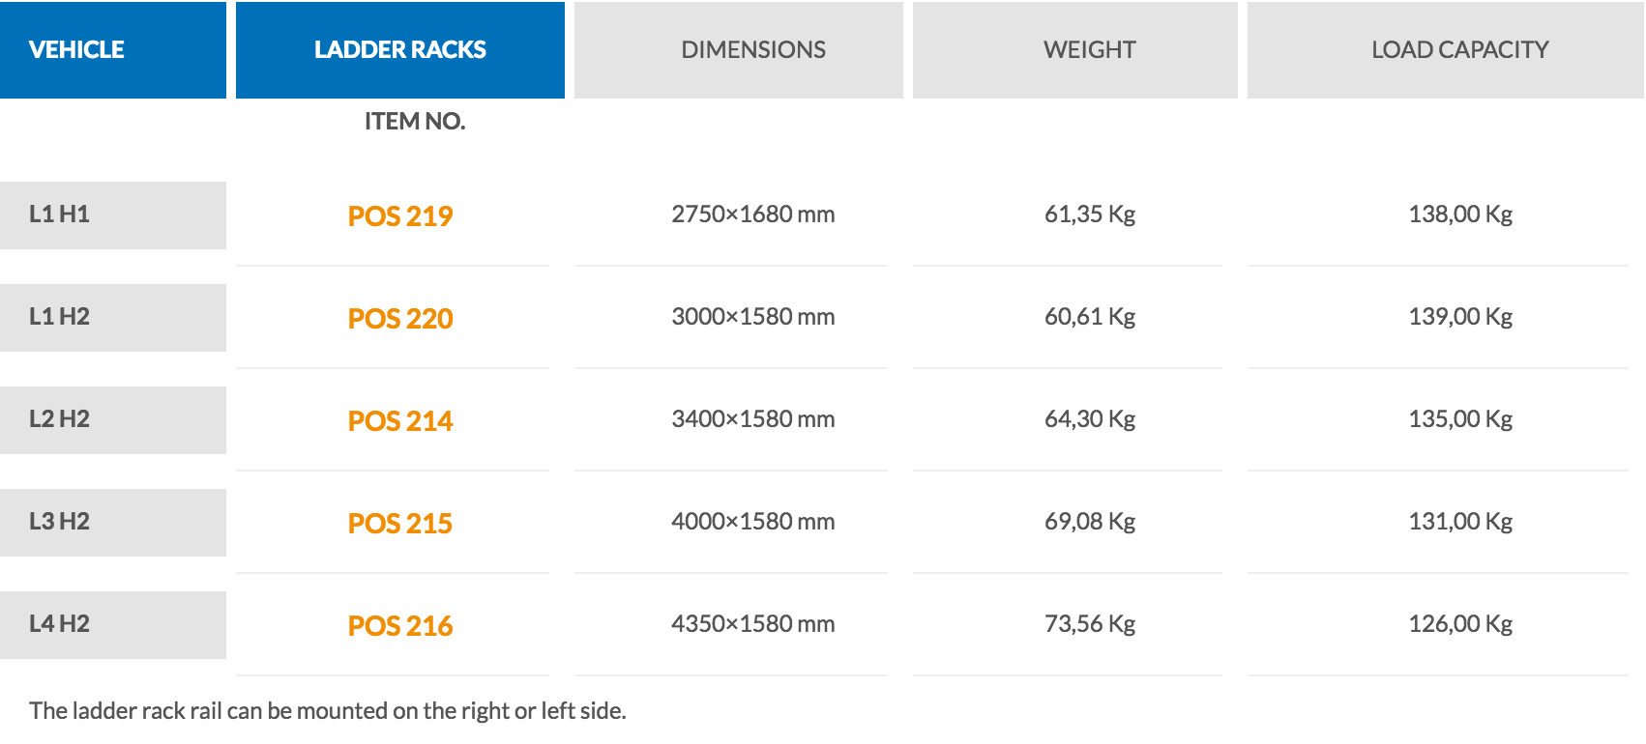Switch to the DIMENSIONS column header
1646x744 pixels.
click(x=739, y=49)
